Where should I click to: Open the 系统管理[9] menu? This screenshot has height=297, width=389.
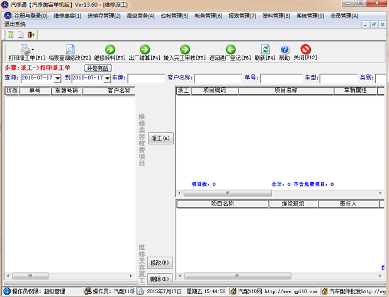(310, 16)
